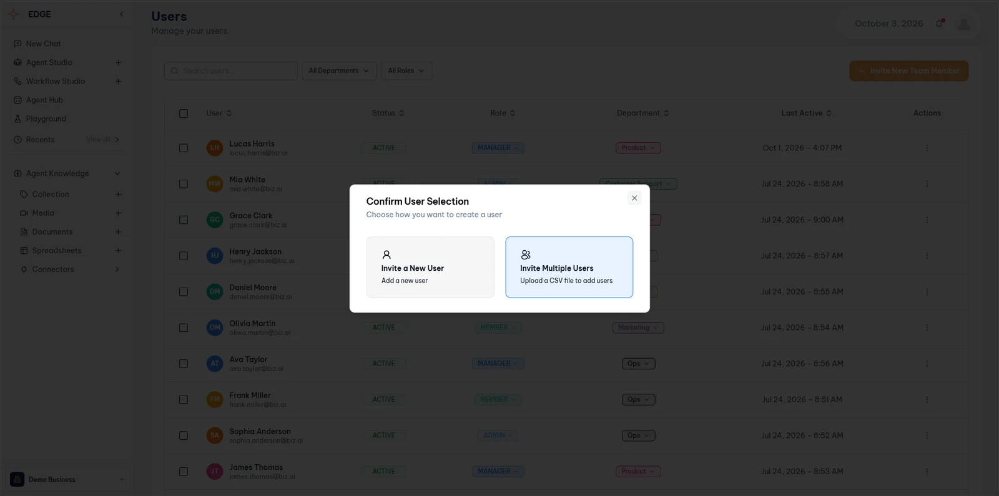Add a new Collection with plus icon

(118, 195)
